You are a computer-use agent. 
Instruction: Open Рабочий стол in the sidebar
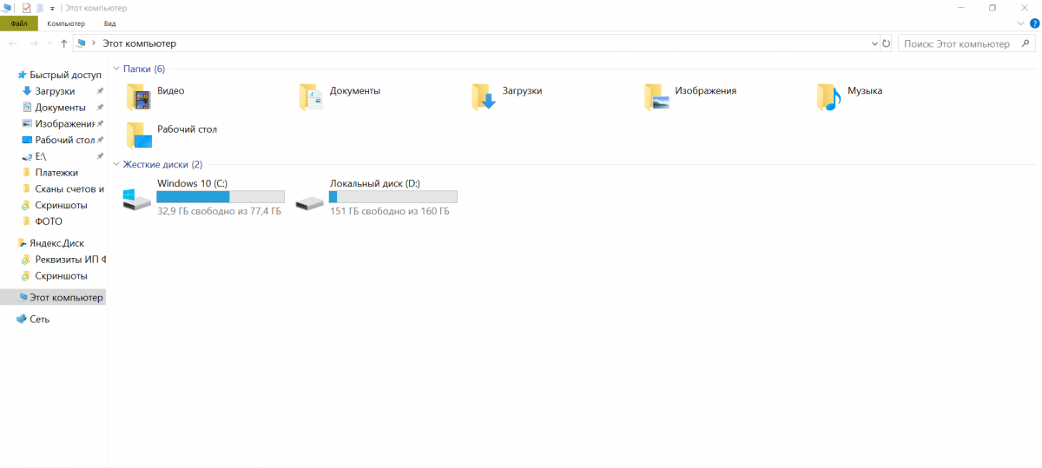click(x=59, y=140)
